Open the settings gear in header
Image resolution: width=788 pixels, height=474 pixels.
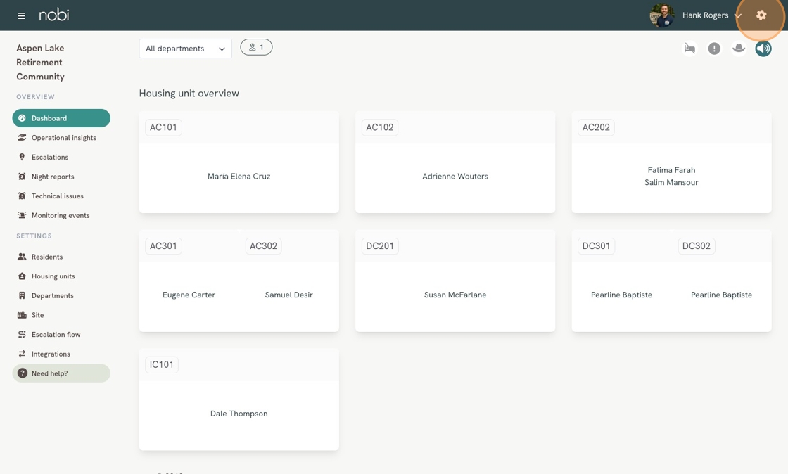(761, 15)
